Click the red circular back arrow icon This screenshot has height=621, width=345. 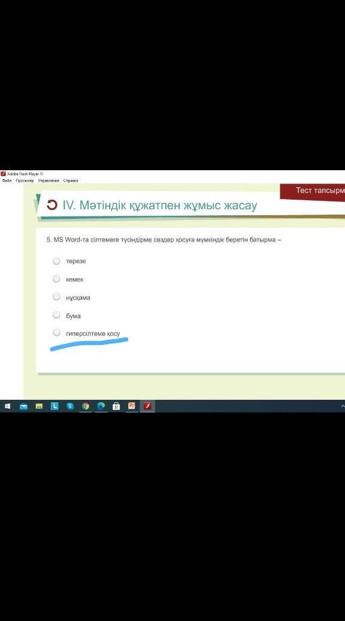point(52,205)
